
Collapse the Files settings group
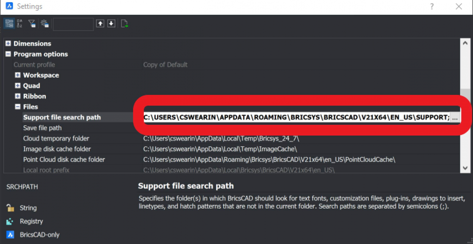pyautogui.click(x=18, y=107)
